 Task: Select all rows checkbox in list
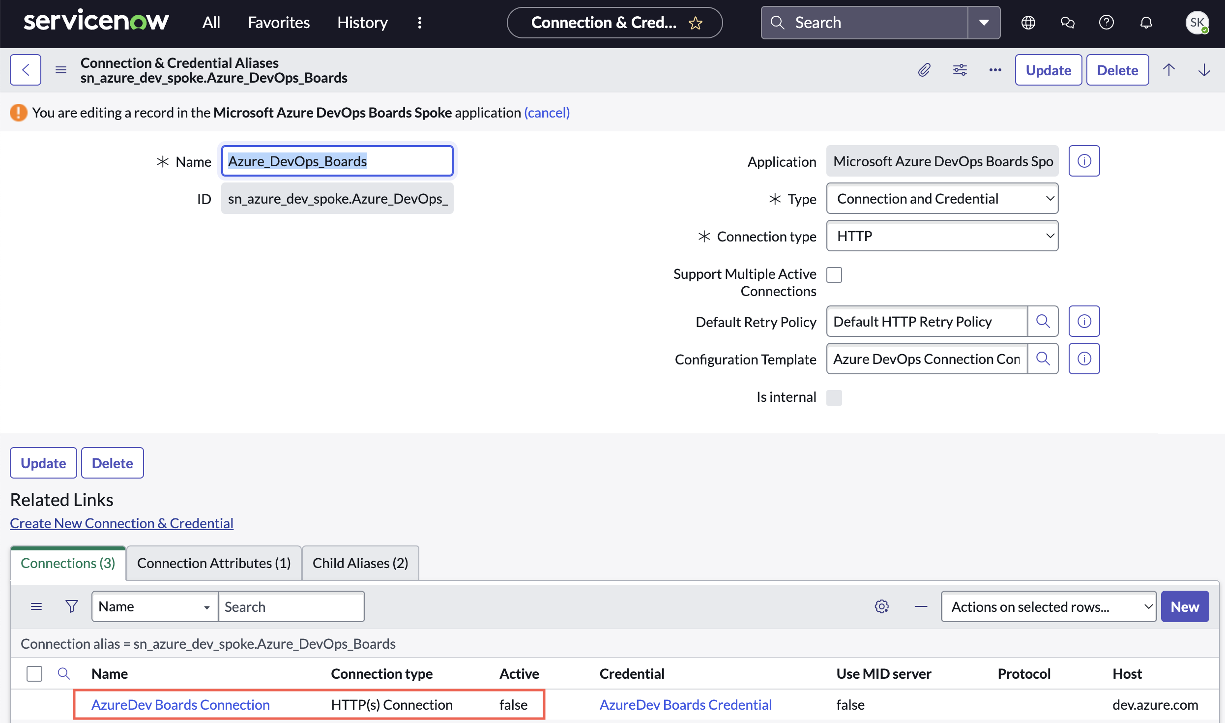click(34, 673)
